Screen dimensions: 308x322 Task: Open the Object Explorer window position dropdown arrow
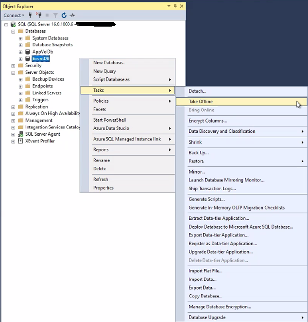pyautogui.click(x=169, y=6)
